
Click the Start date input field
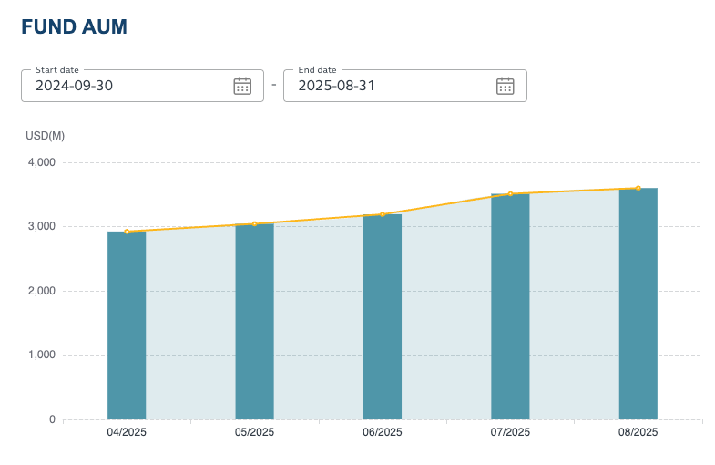pos(128,86)
